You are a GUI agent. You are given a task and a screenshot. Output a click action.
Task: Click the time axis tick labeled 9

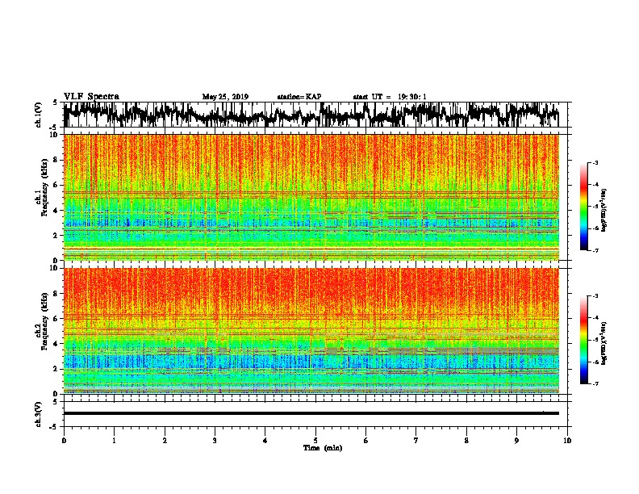point(516,441)
